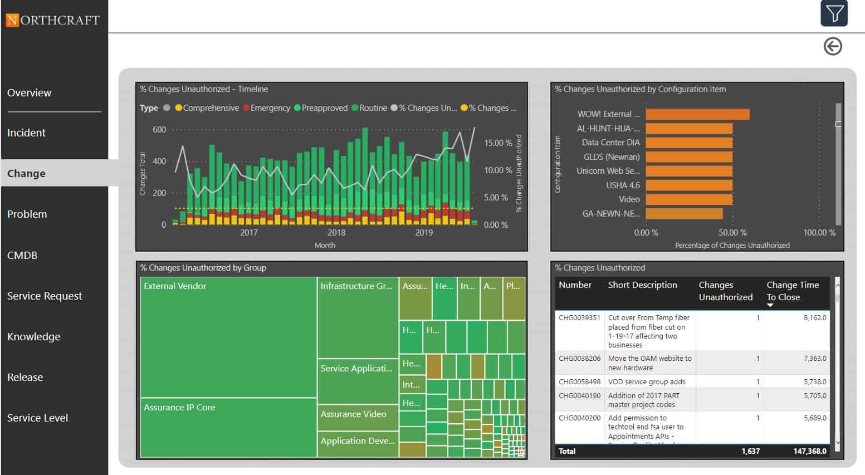Go to the Problem section
Image resolution: width=865 pixels, height=475 pixels.
point(27,214)
